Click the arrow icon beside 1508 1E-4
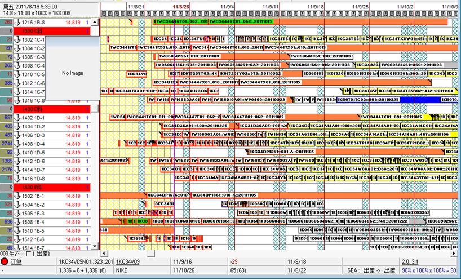 (x=18, y=222)
